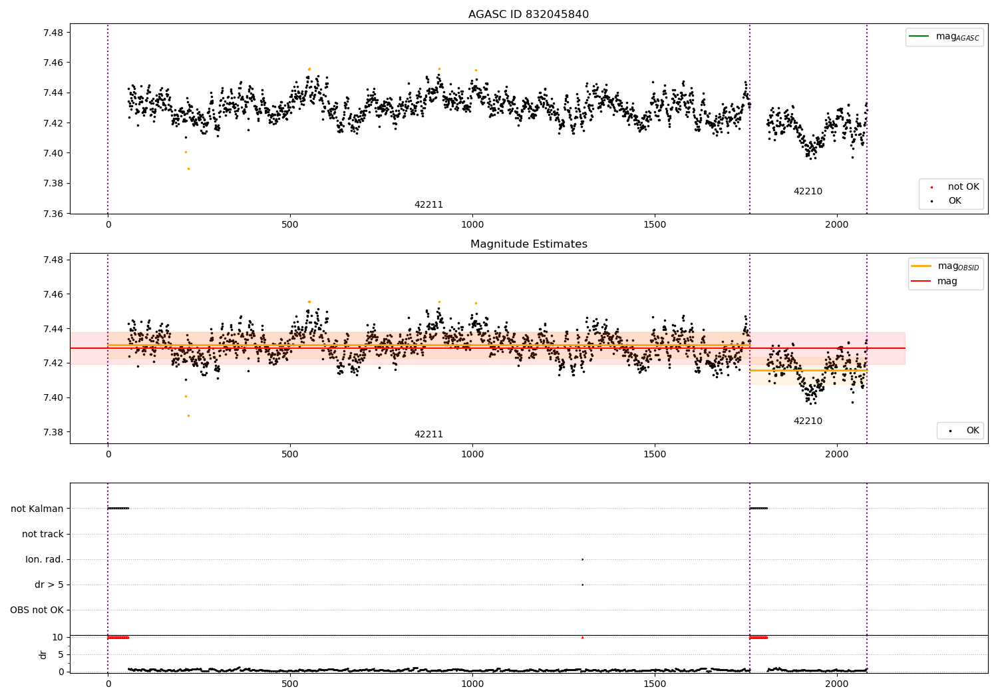
Task: Click the "Ion. rad." axis label
Action: (x=45, y=560)
